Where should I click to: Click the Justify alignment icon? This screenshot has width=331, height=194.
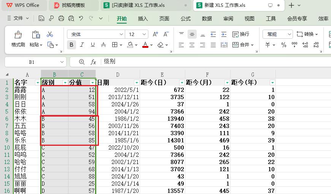point(213,45)
